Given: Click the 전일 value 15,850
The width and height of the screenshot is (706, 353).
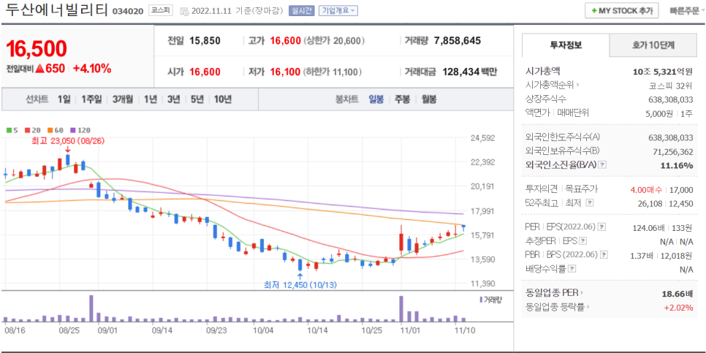Looking at the screenshot, I should tap(205, 41).
